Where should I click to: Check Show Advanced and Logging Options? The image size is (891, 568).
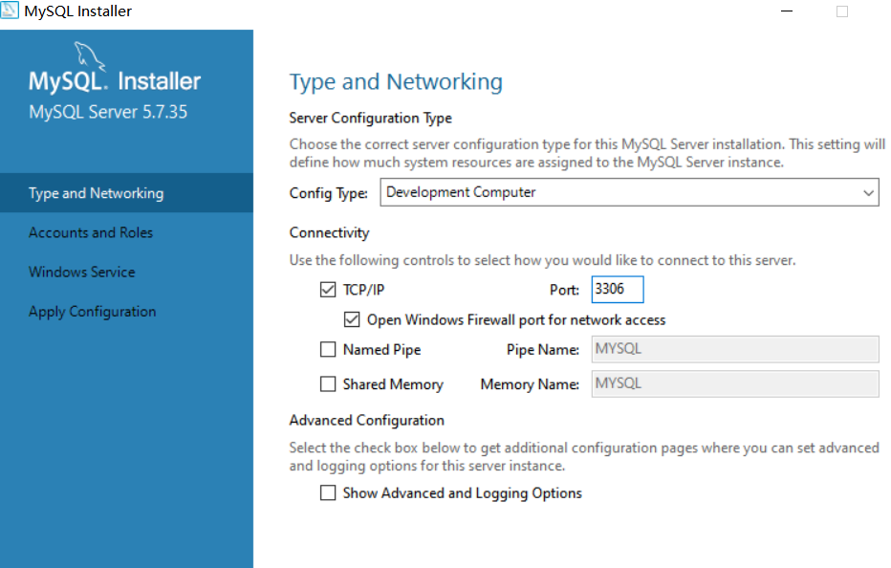coord(328,492)
